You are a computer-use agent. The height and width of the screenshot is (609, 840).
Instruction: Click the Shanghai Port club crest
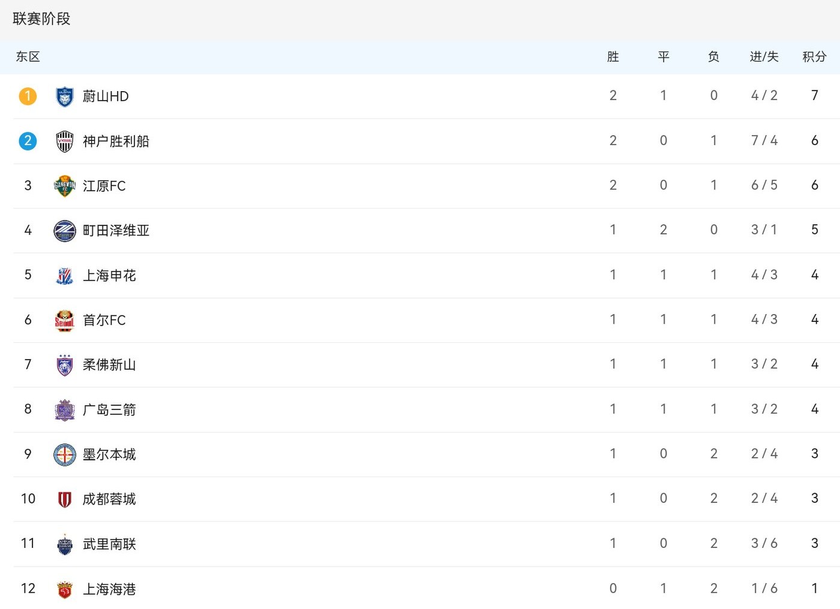click(64, 589)
